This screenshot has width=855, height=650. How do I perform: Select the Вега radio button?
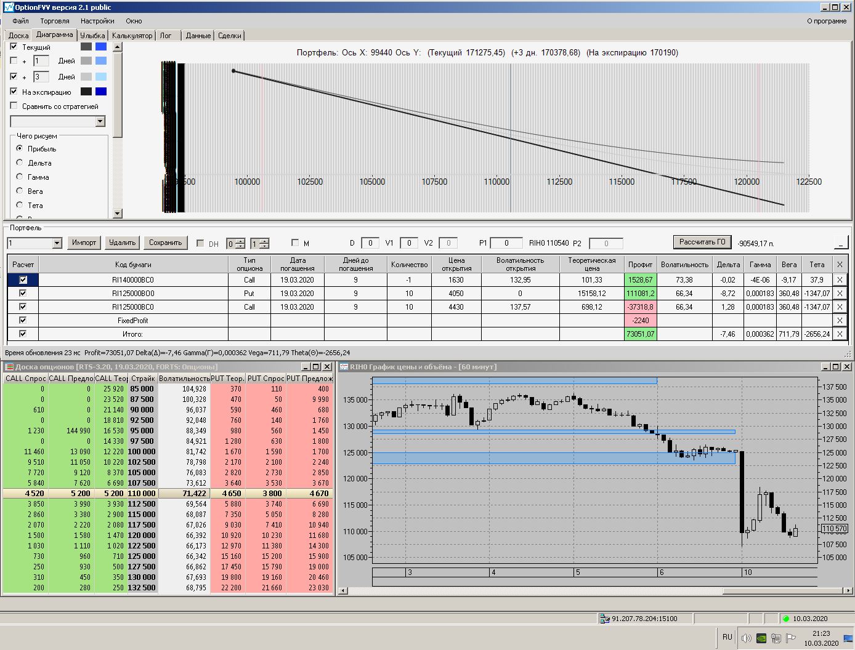pyautogui.click(x=20, y=191)
